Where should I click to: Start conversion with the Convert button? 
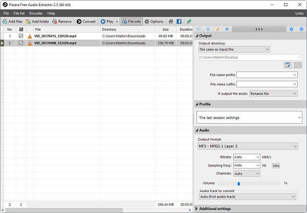(x=86, y=21)
